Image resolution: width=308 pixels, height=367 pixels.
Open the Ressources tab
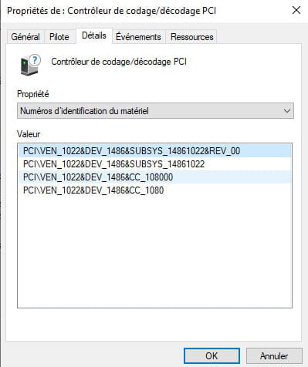point(192,37)
